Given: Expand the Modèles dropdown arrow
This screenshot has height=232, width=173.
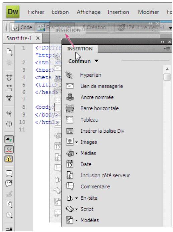Looking at the screenshot, I should click(76, 220).
